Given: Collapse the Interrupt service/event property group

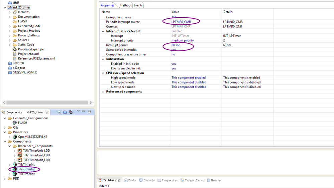Looking at the screenshot, I should (x=103, y=31).
